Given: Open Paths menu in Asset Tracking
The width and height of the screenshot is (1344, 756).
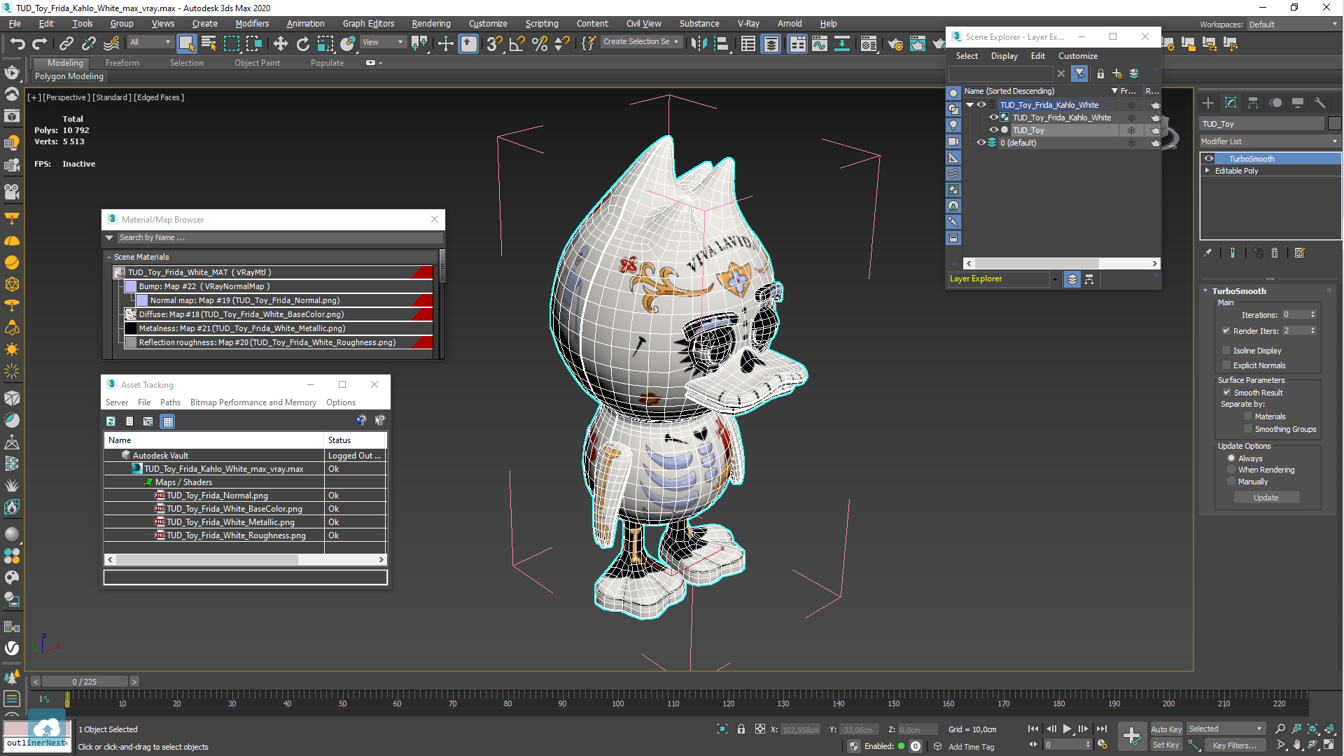Looking at the screenshot, I should pyautogui.click(x=170, y=402).
